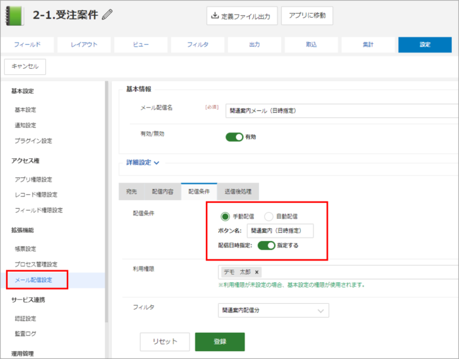Open プロセス管理設定 in the sidebar
The image size is (459, 359).
(36, 264)
